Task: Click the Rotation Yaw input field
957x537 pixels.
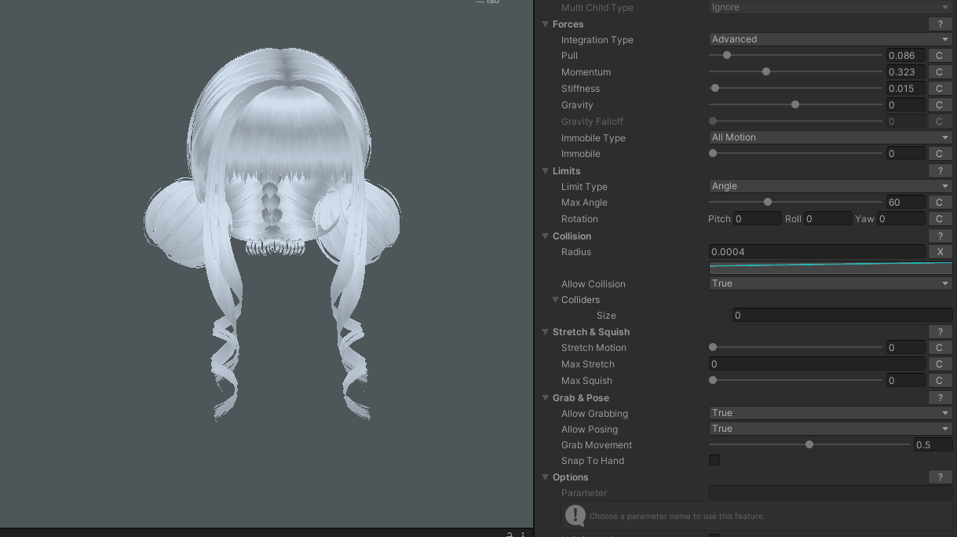Action: [901, 219]
